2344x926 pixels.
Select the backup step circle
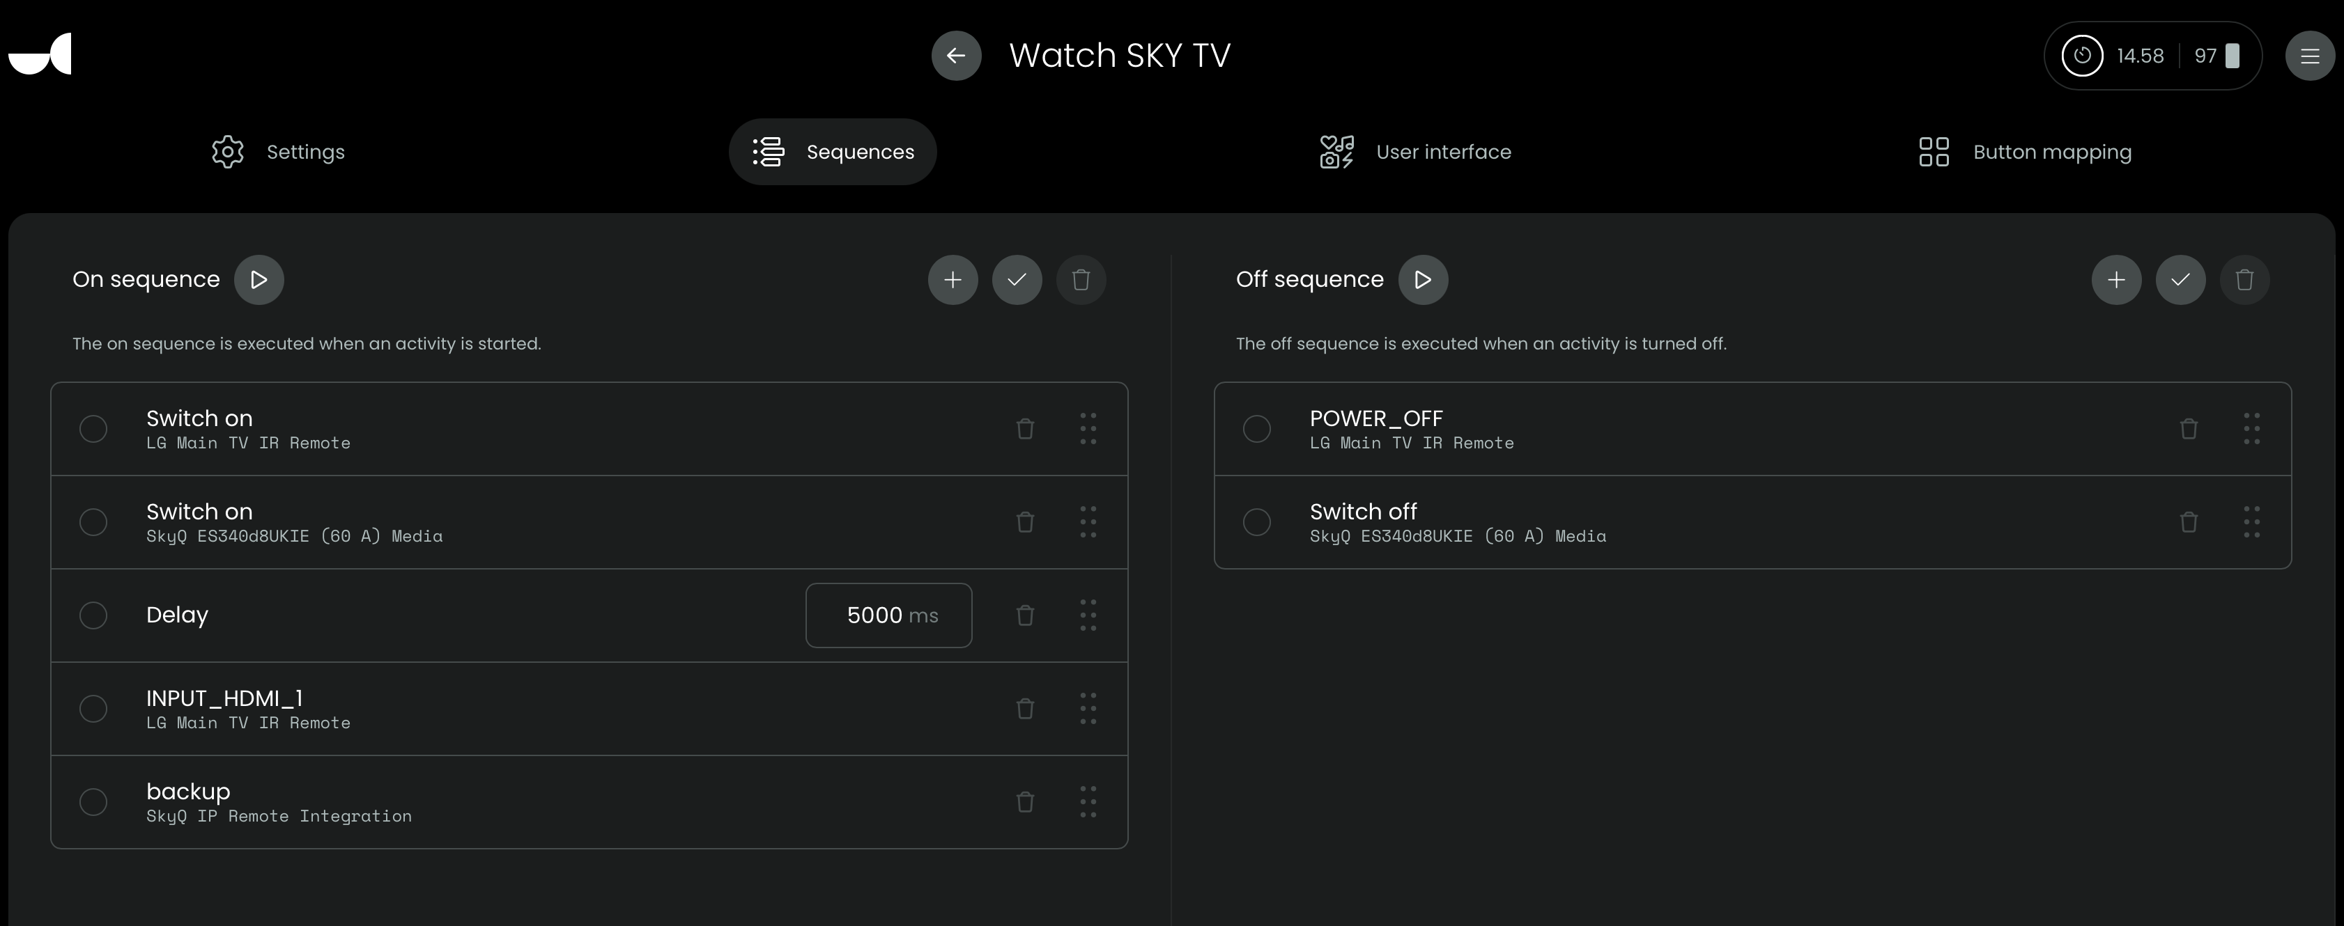(93, 802)
